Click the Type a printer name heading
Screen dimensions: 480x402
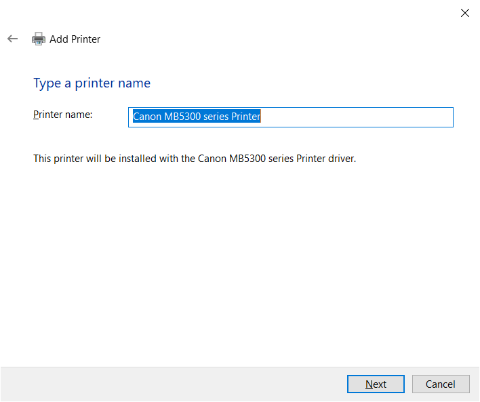point(92,83)
